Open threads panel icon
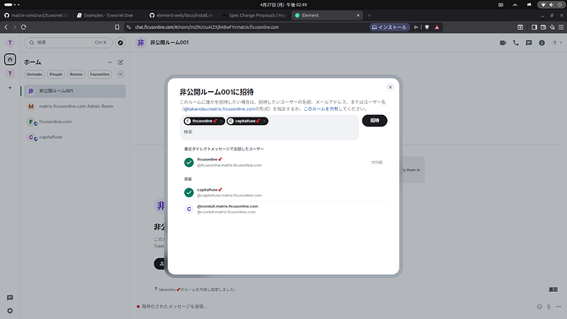Screen dimensions: 567x319 (x=528, y=43)
